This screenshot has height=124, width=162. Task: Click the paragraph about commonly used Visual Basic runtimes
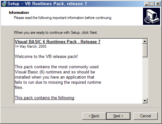coord(58,77)
